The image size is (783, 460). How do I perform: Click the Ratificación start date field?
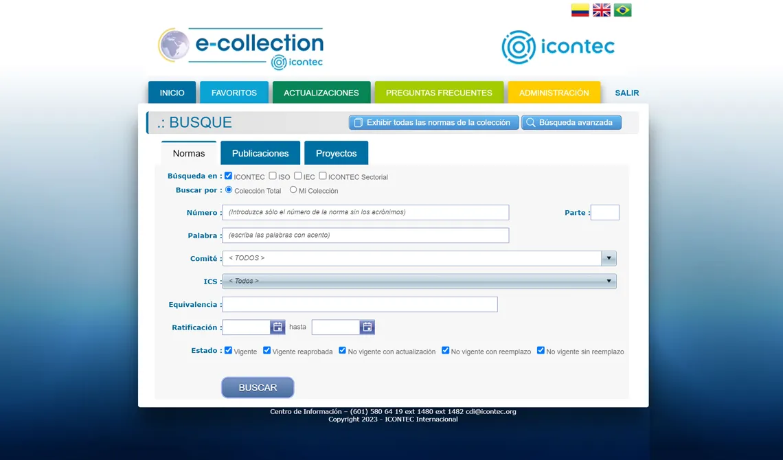click(x=246, y=327)
